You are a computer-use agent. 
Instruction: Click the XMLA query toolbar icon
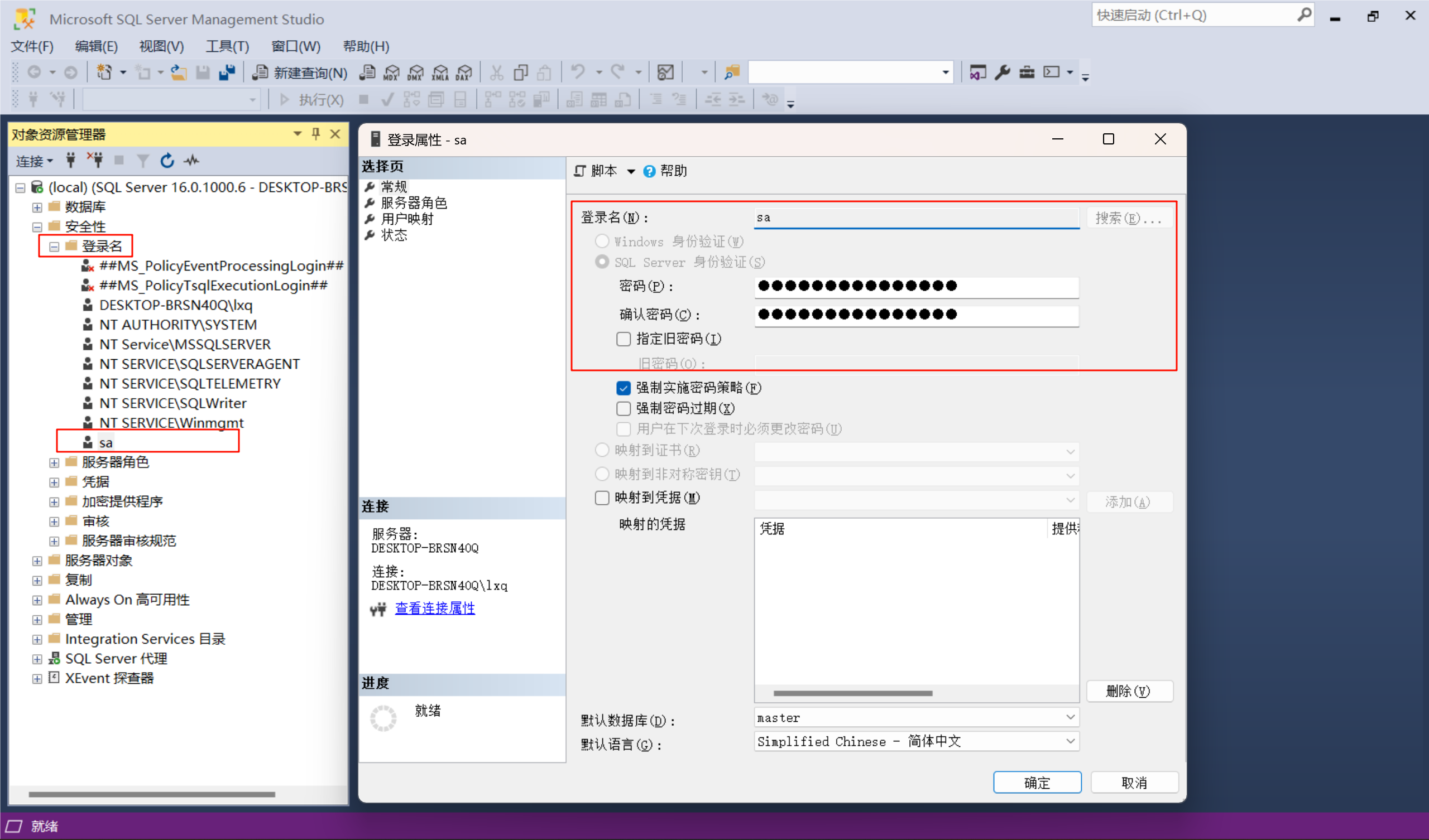[x=440, y=73]
